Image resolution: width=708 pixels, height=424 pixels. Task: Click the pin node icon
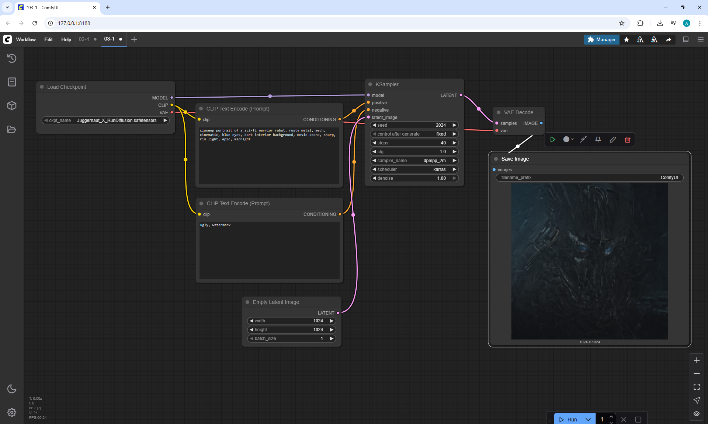pos(598,140)
